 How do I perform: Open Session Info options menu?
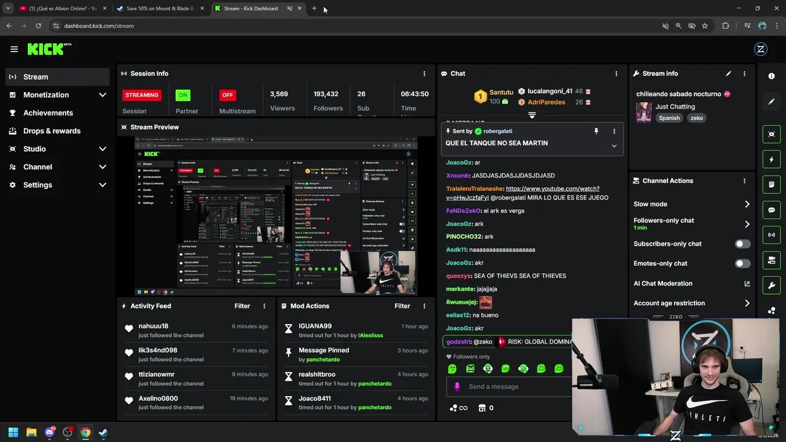click(x=424, y=74)
